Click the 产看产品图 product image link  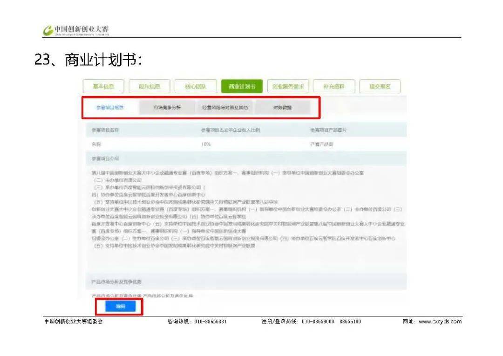point(322,144)
